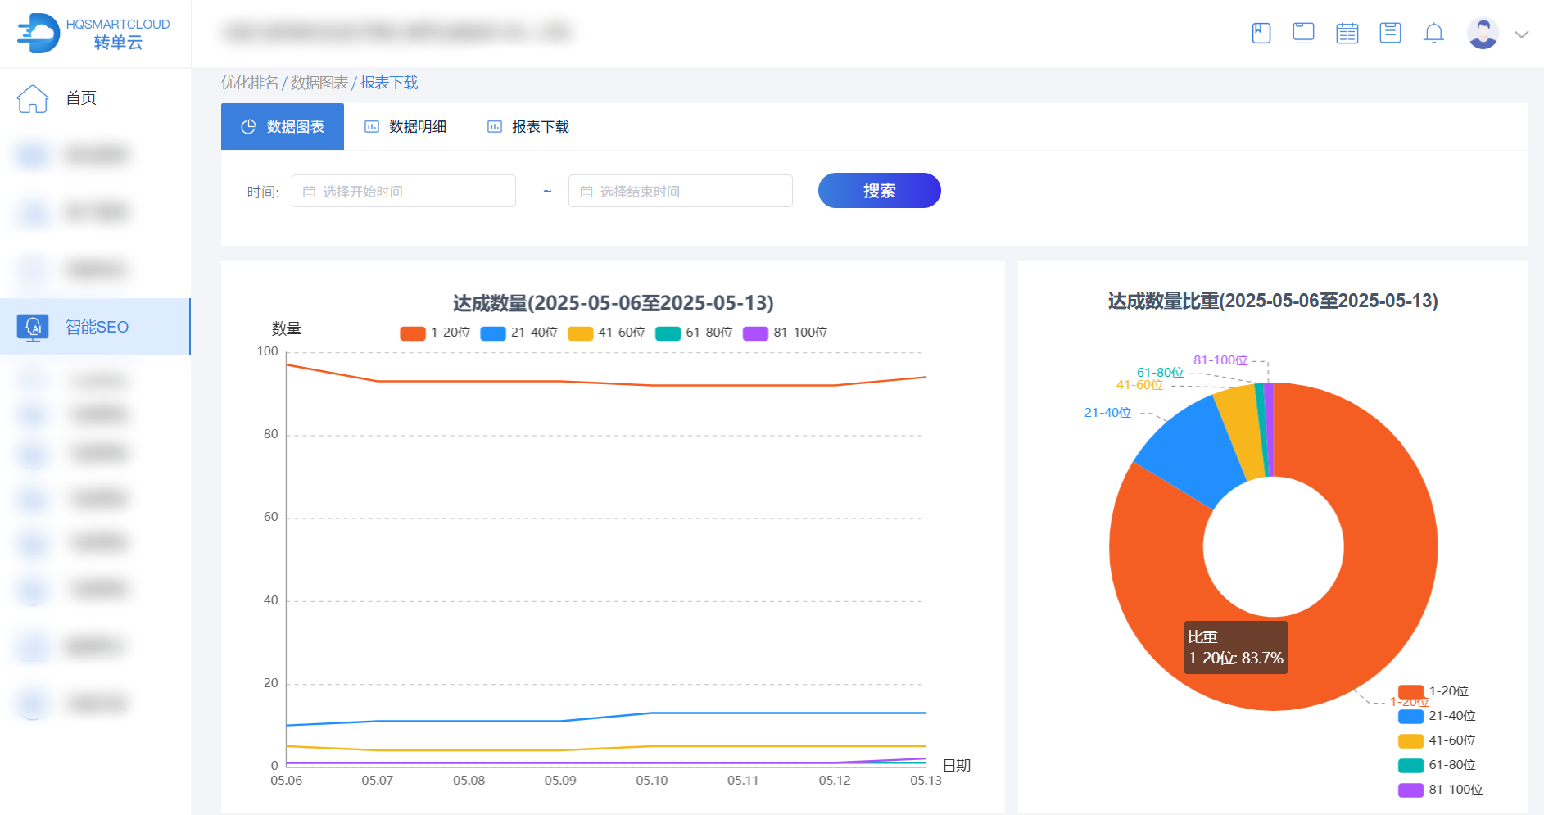Image resolution: width=1544 pixels, height=815 pixels.
Task: Open the notification bell
Action: pos(1433,34)
